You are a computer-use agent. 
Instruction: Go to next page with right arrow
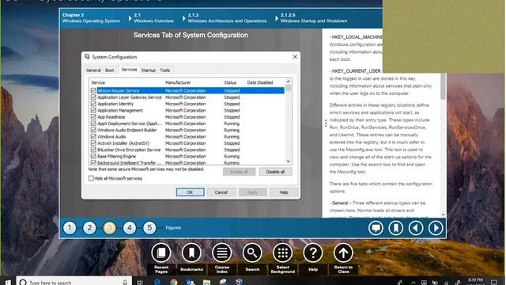click(x=436, y=228)
